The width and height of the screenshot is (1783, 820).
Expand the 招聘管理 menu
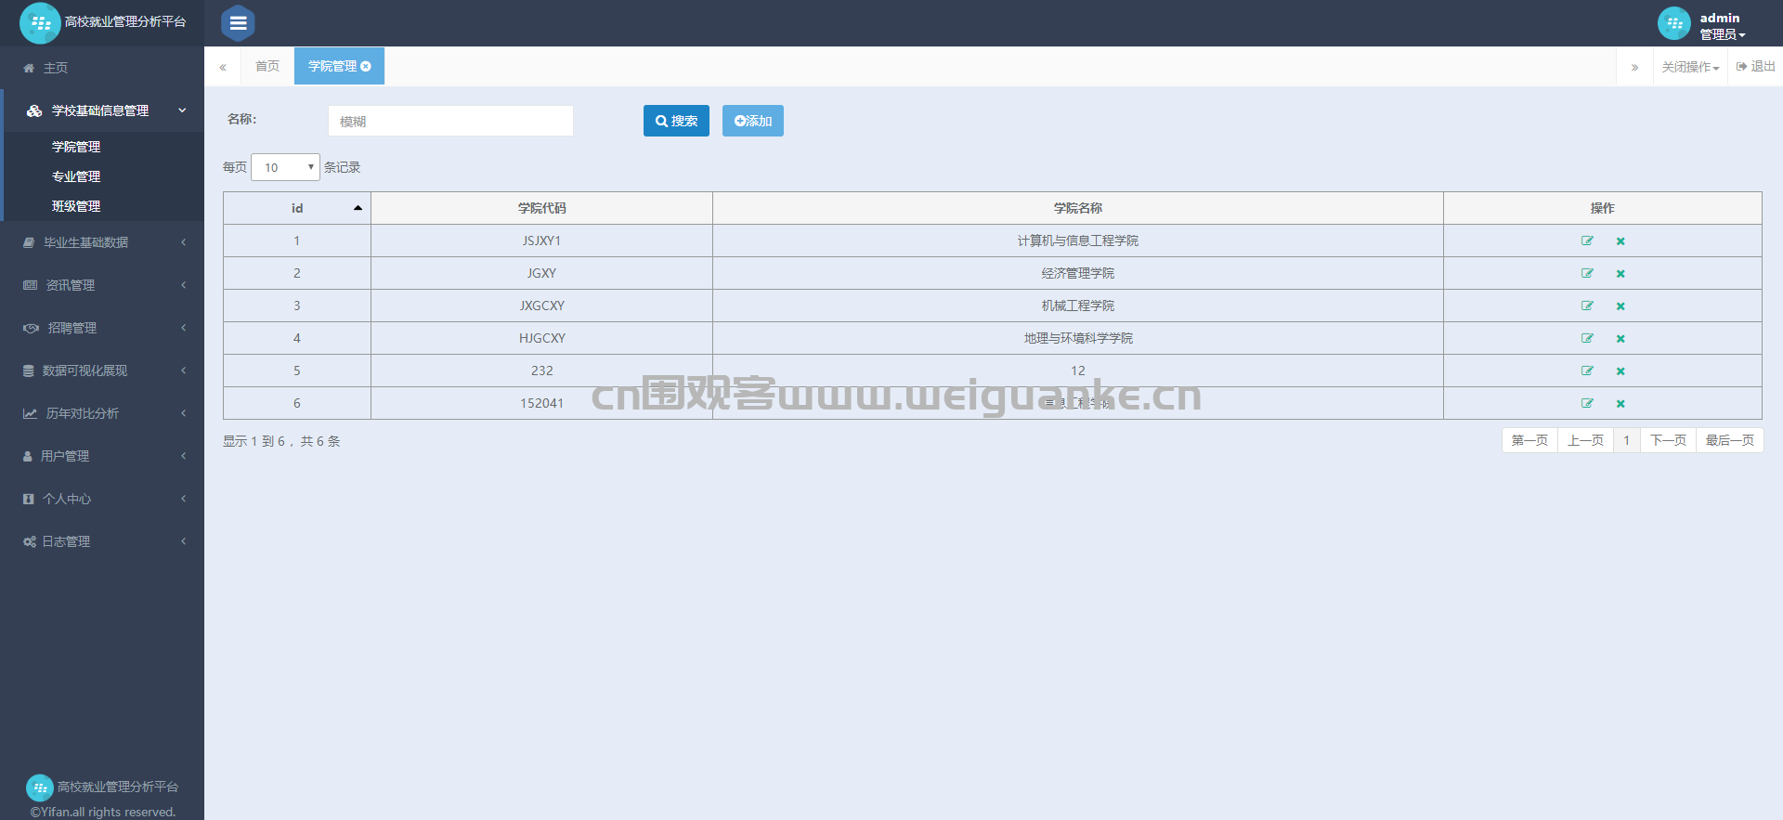[102, 328]
